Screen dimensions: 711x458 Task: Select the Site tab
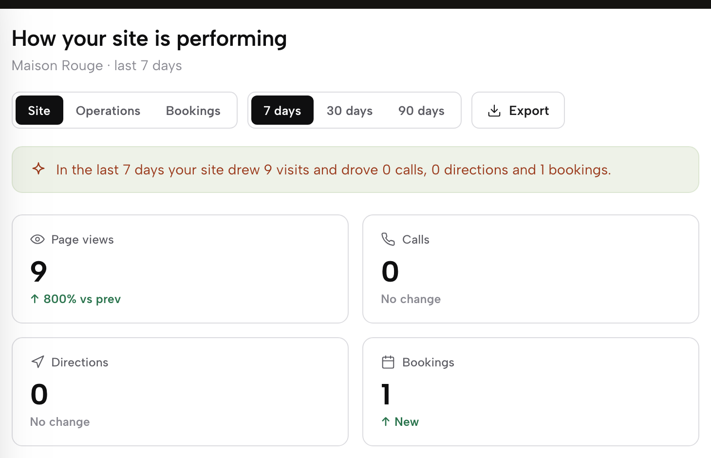point(39,110)
